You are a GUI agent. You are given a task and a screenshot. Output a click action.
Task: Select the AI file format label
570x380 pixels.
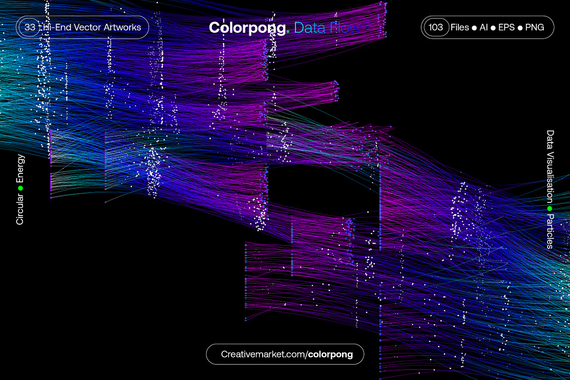coord(483,28)
